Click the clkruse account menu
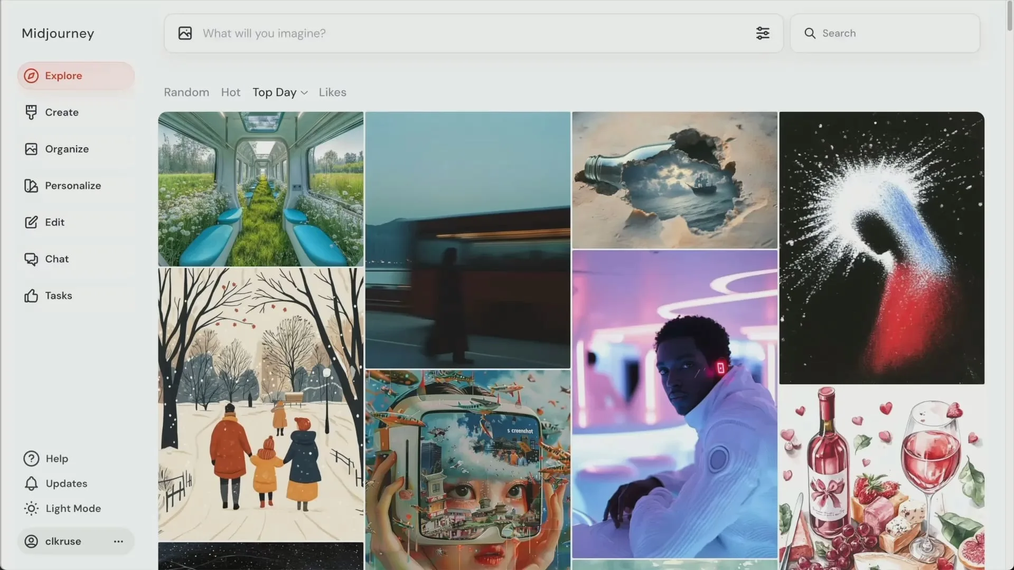This screenshot has height=570, width=1014. coord(119,540)
